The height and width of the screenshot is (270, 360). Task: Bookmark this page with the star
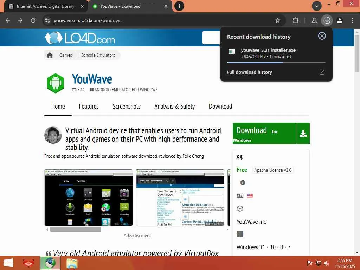pos(278,20)
